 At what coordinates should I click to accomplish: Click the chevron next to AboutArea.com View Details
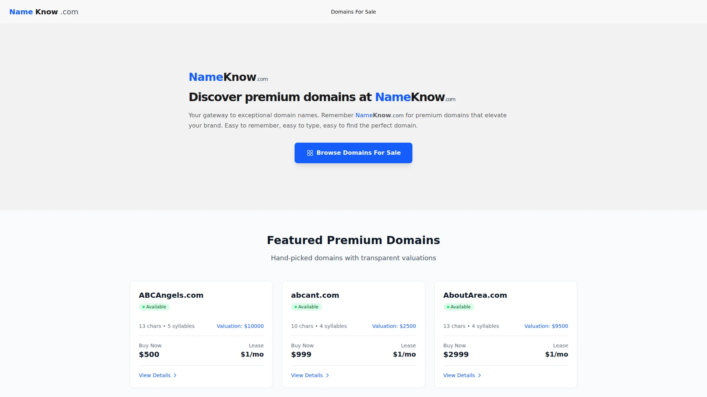[479, 375]
